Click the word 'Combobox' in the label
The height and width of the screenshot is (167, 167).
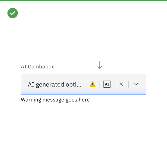pos(41,67)
